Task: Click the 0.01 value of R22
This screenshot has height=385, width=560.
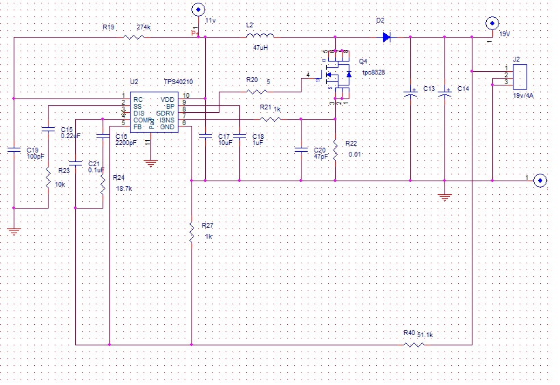Action: 355,155
